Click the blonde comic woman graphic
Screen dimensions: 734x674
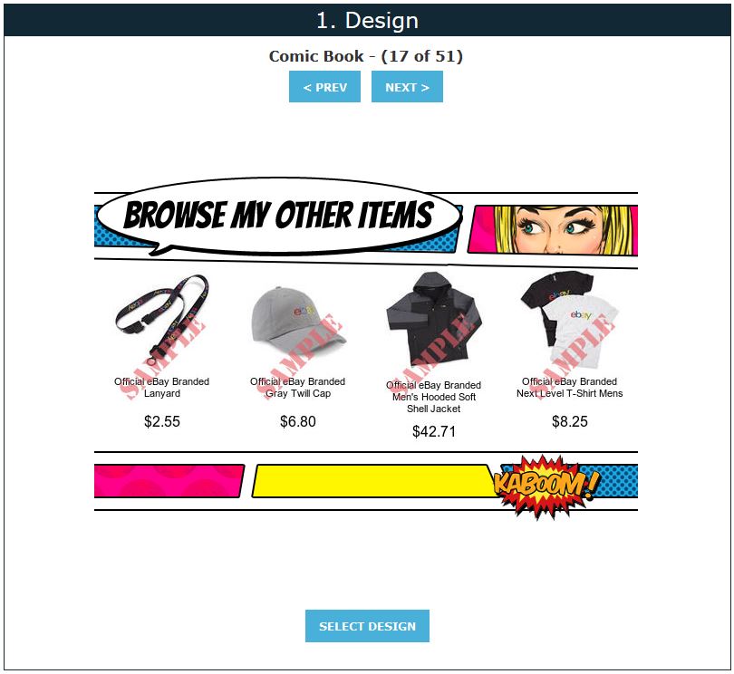pyautogui.click(x=554, y=230)
